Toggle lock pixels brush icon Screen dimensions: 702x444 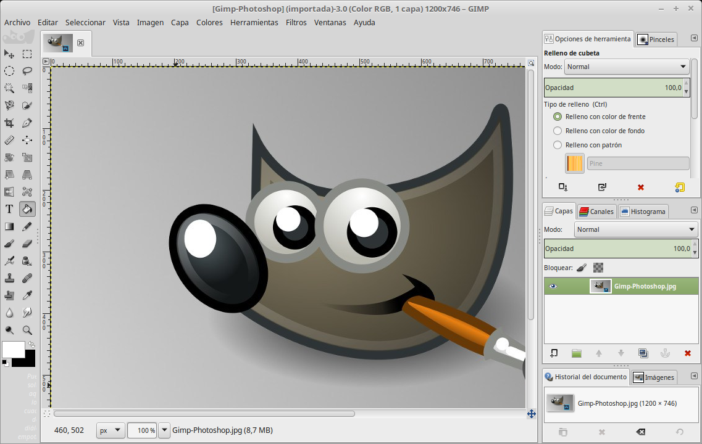coord(581,268)
